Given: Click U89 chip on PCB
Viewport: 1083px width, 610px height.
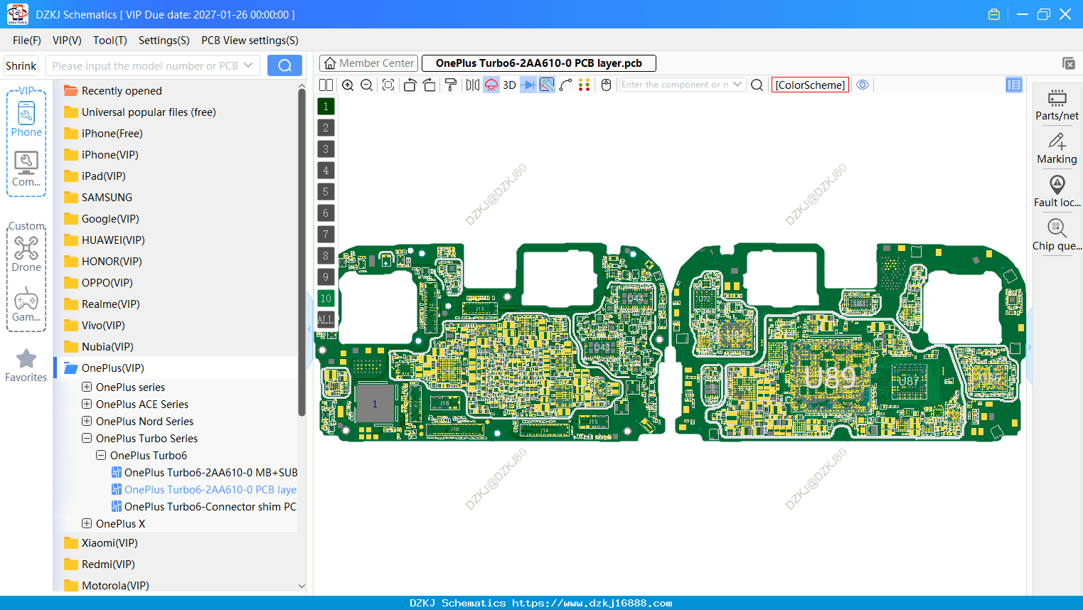Looking at the screenshot, I should coord(830,377).
